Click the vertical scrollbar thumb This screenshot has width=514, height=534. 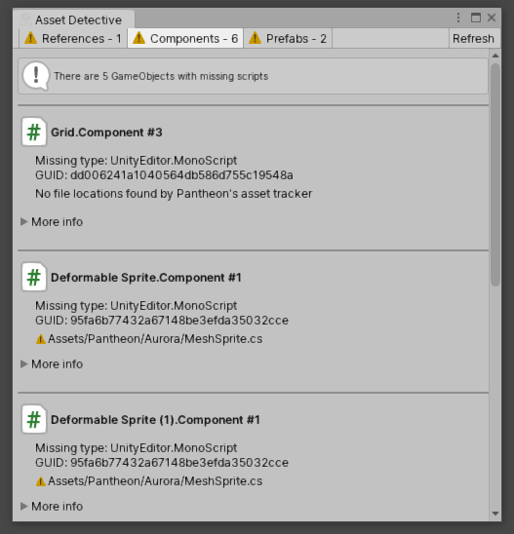tap(495, 174)
